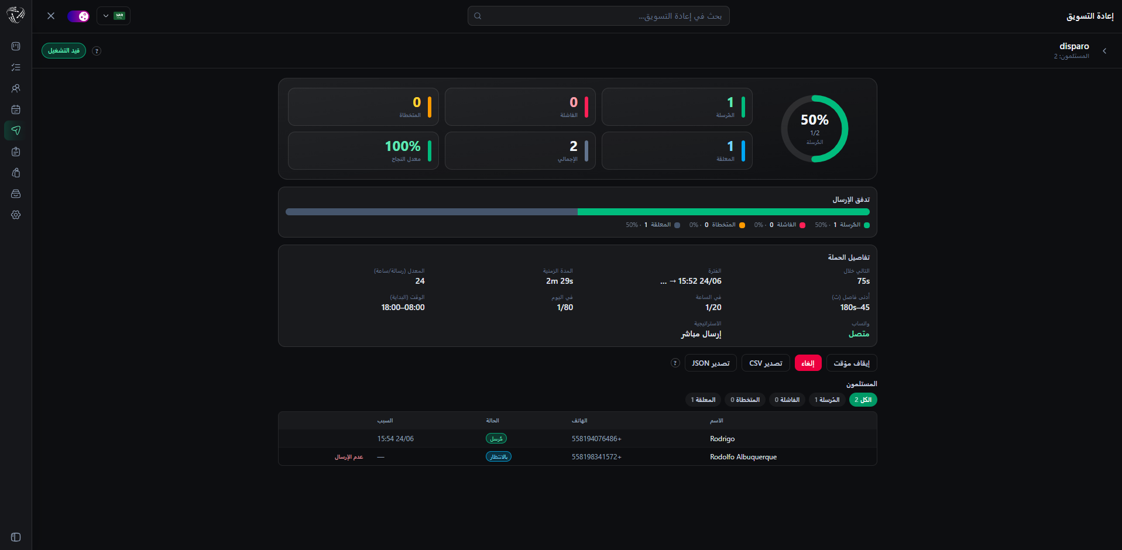Open the kanban board sidebar icon
The height and width of the screenshot is (550, 1122).
tap(16, 46)
